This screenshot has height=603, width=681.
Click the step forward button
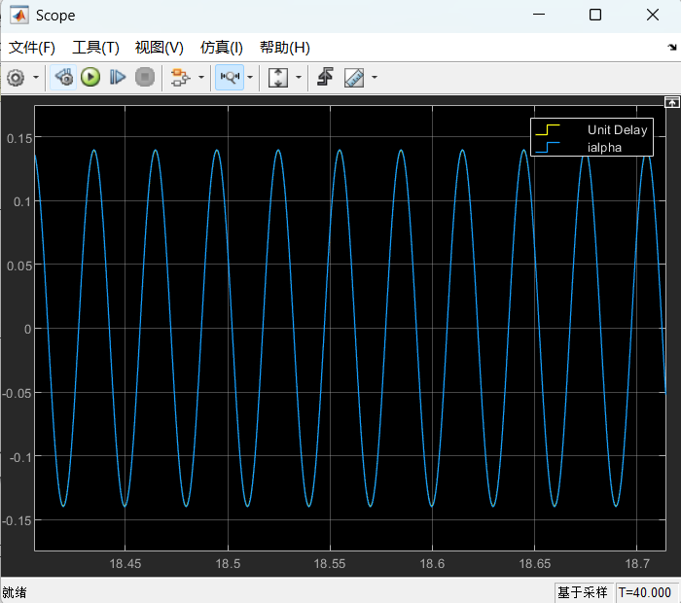(118, 77)
